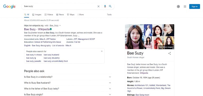The height and width of the screenshot is (96, 203).
Task: Switch to the Maps tab
Action: pos(71,15)
